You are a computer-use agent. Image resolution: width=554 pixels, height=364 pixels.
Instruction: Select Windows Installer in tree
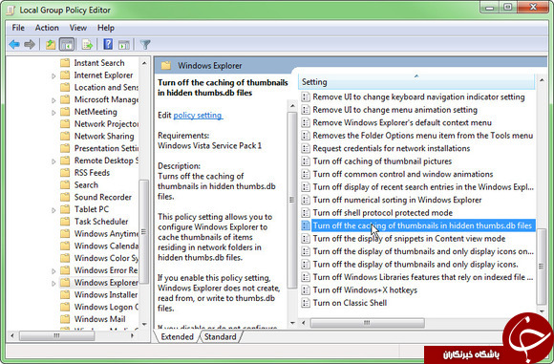[106, 294]
